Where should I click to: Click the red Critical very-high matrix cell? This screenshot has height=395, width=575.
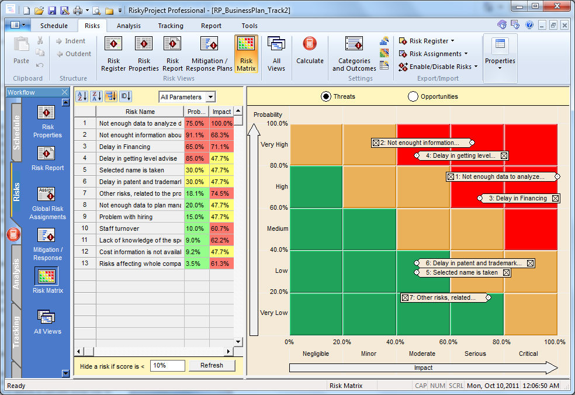pos(531,134)
